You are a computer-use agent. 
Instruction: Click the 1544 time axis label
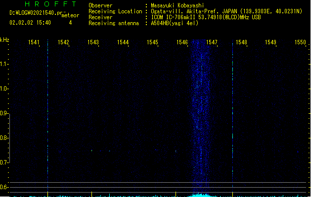[x=123, y=42]
